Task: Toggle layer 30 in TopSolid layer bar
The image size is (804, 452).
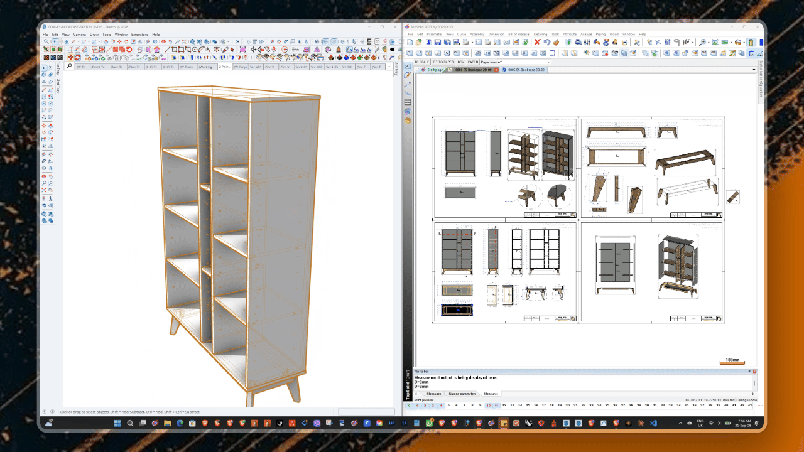Action: pos(646,405)
